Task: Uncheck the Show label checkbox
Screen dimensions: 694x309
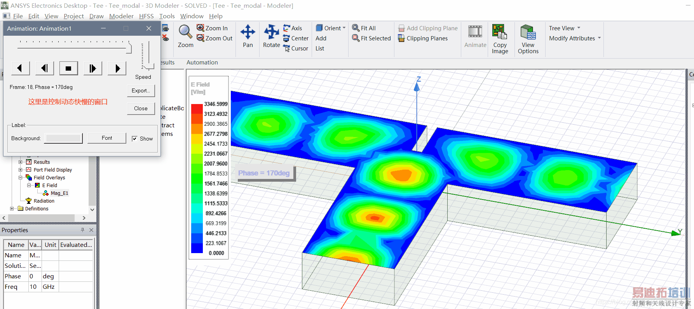Action: pyautogui.click(x=134, y=139)
